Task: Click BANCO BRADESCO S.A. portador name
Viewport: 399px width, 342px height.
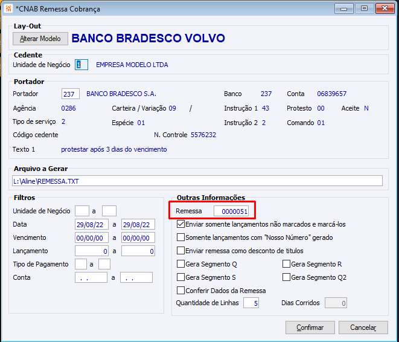Action: point(121,94)
